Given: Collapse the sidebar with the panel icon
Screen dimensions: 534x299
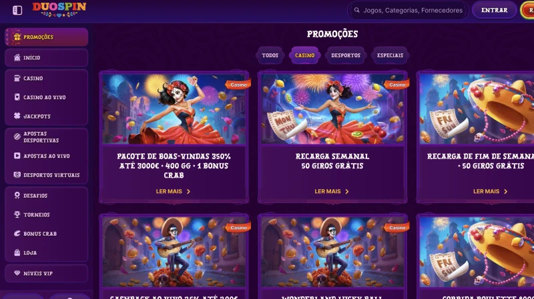Looking at the screenshot, I should click(x=17, y=10).
